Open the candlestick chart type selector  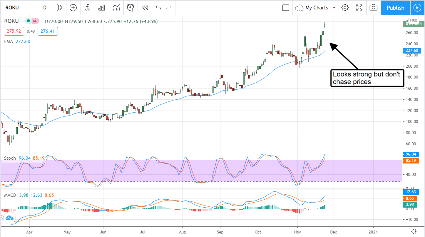coord(59,8)
